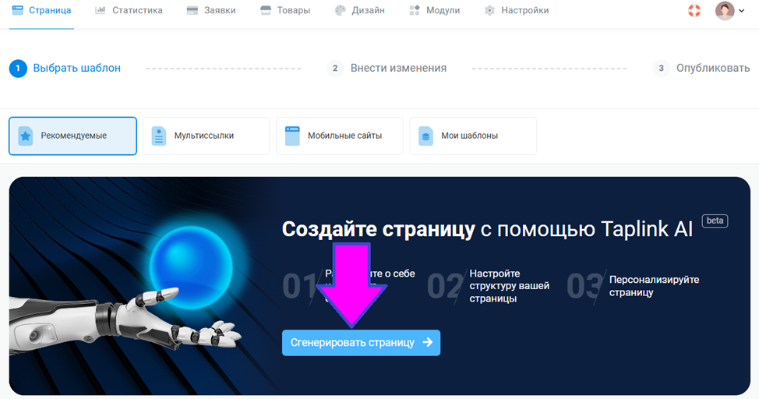The width and height of the screenshot is (759, 399).
Task: Click the document icon in Мультиссылки
Action: click(x=159, y=136)
